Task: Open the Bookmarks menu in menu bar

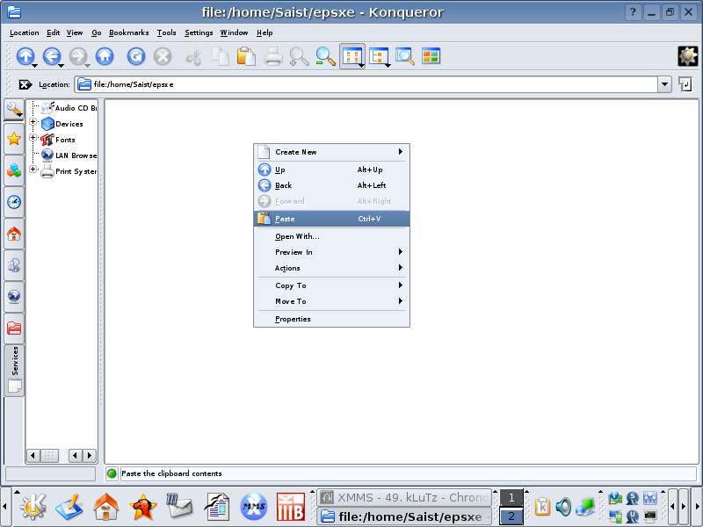Action: (129, 32)
